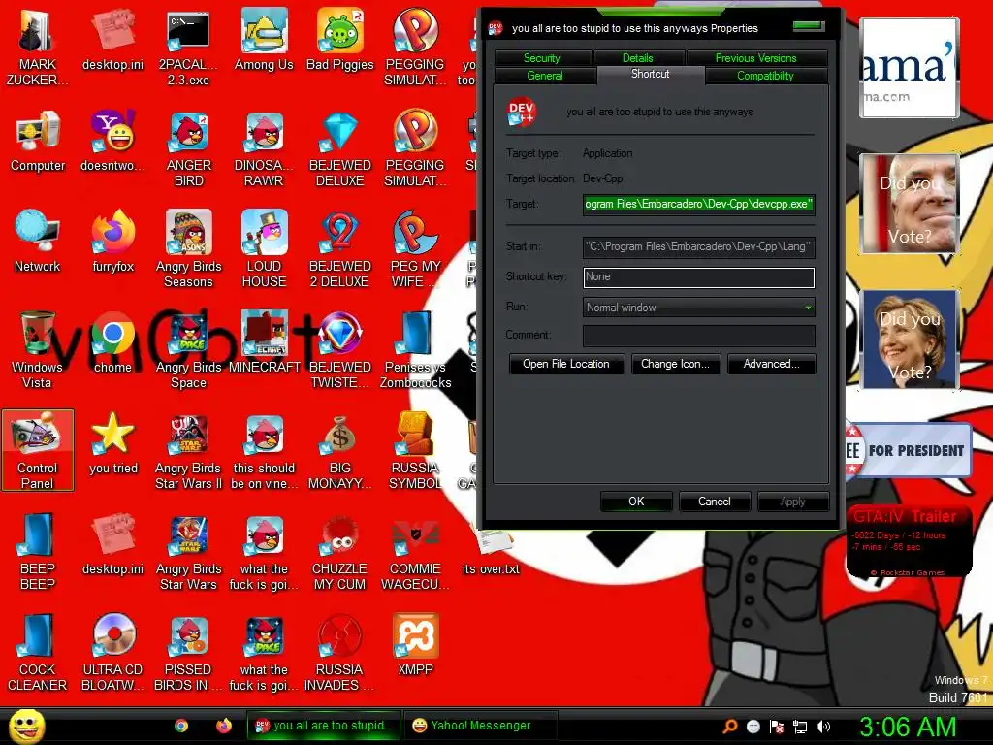
Task: Select the BEJEWED DELUXE shortcut
Action: coord(340,148)
